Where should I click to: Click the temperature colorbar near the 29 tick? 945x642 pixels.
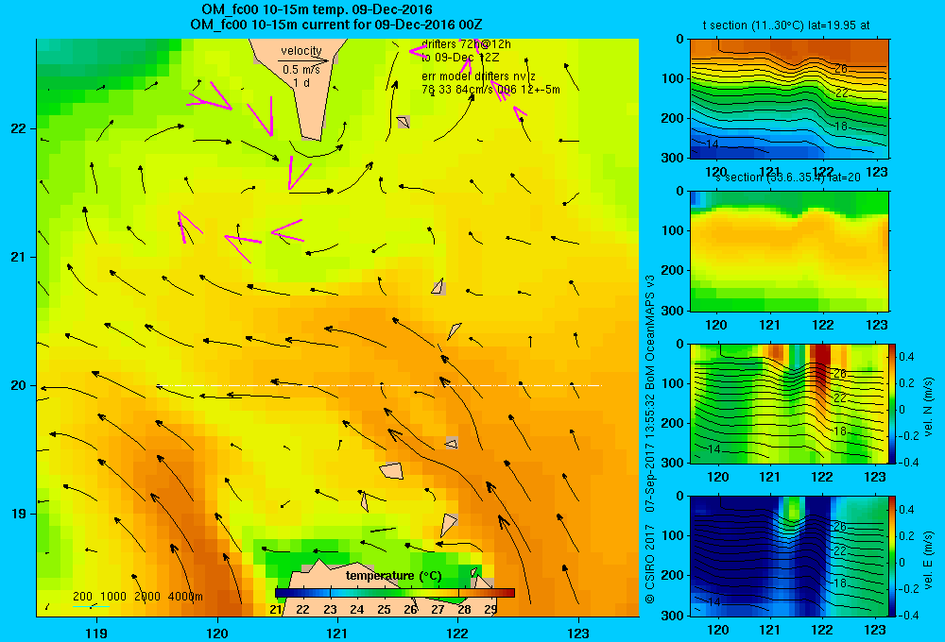click(x=490, y=593)
